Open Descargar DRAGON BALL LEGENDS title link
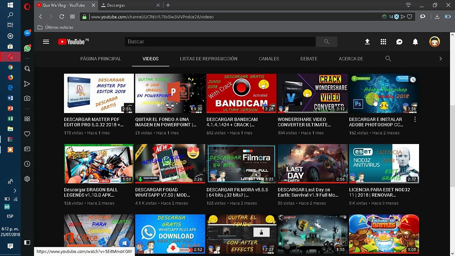The image size is (455, 256). click(x=91, y=192)
